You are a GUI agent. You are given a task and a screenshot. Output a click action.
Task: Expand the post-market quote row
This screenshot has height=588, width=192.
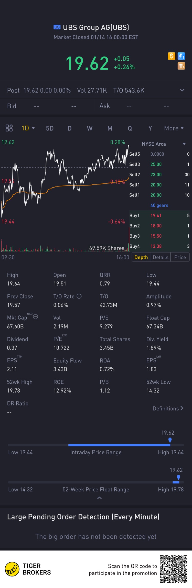click(182, 90)
